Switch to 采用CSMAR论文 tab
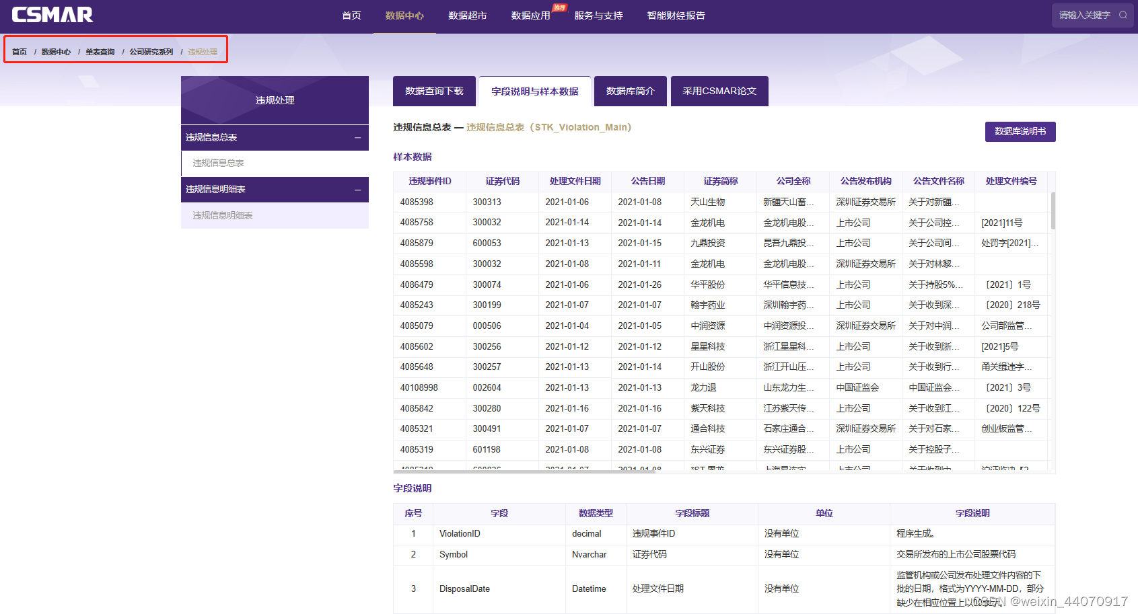1138x614 pixels. 719,91
